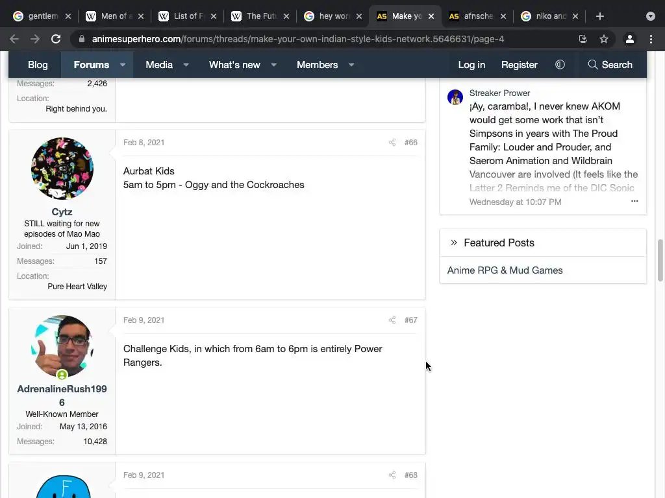Click AdrenalineRush1996's thumbs-up avatar
This screenshot has height=498, width=665.
(62, 346)
